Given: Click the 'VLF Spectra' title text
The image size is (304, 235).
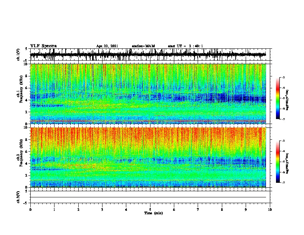Looking at the screenshot, I should [x=43, y=46].
